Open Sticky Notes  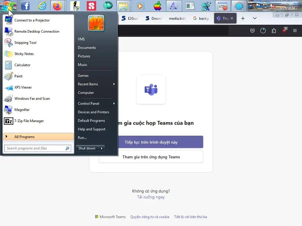(x=38, y=54)
